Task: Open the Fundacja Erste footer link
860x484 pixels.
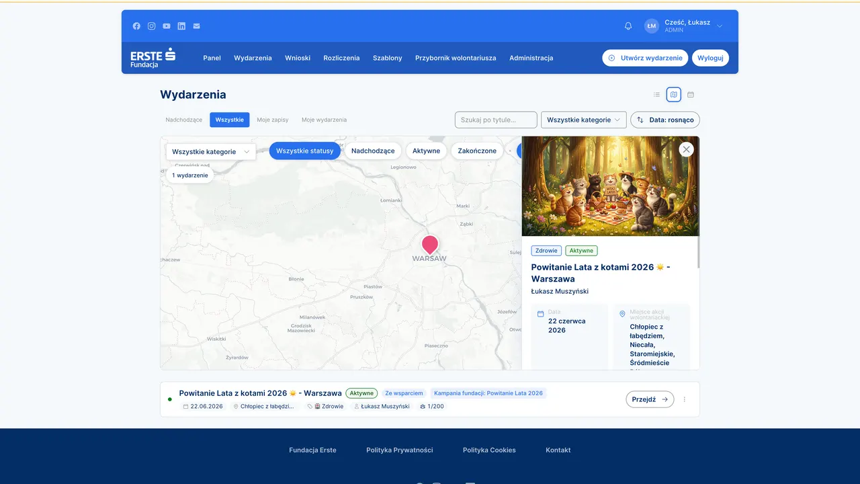Action: (x=313, y=450)
